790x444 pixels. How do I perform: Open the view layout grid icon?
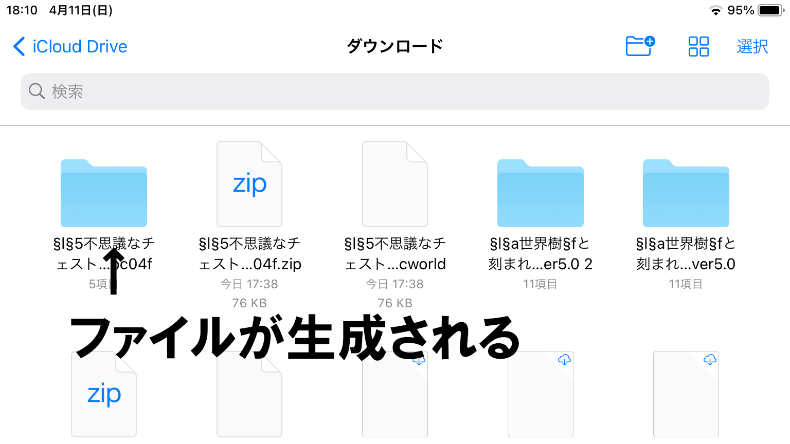pyautogui.click(x=698, y=46)
